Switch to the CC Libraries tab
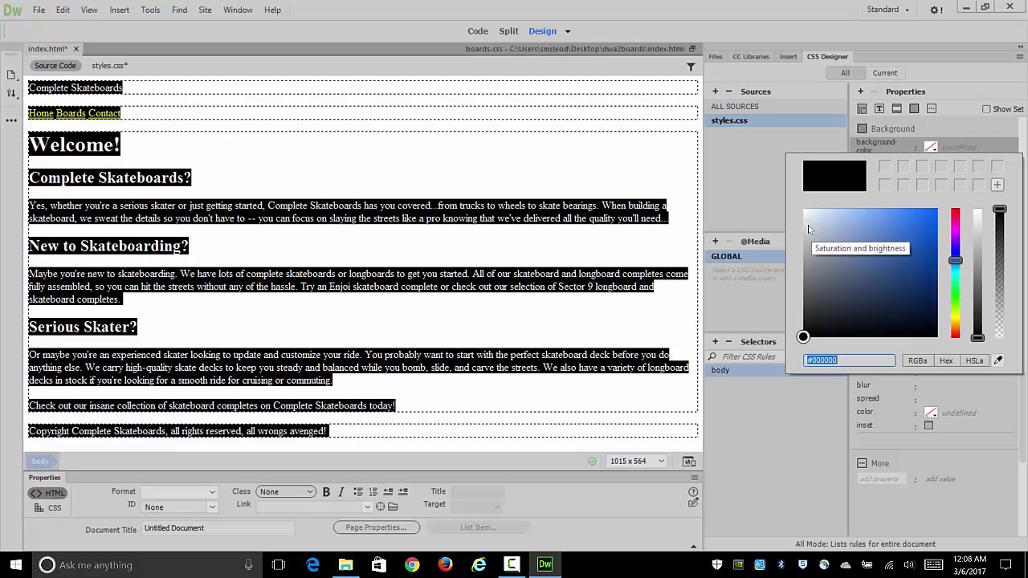 (x=750, y=57)
